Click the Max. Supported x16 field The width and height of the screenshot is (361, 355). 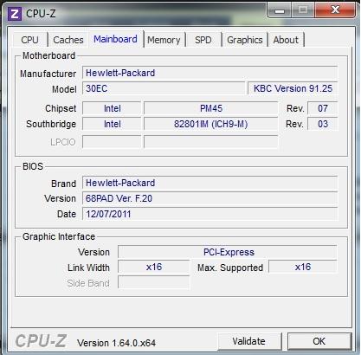click(x=303, y=267)
